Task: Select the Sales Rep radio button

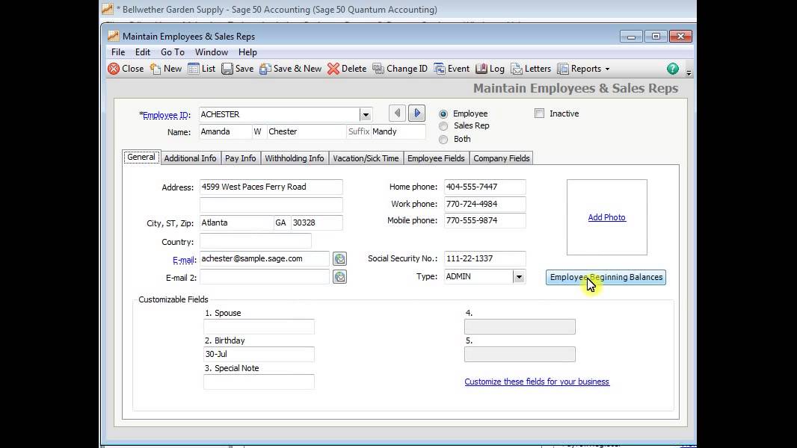Action: tap(443, 126)
